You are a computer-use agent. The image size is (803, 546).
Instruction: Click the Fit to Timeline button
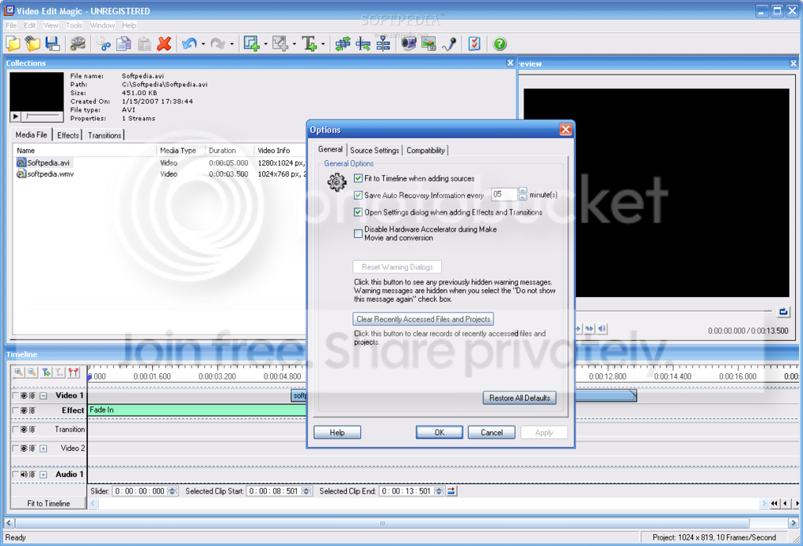click(x=49, y=504)
